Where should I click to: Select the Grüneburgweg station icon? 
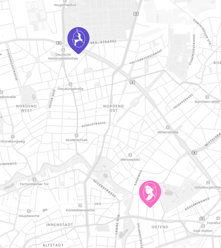coord(13,136)
